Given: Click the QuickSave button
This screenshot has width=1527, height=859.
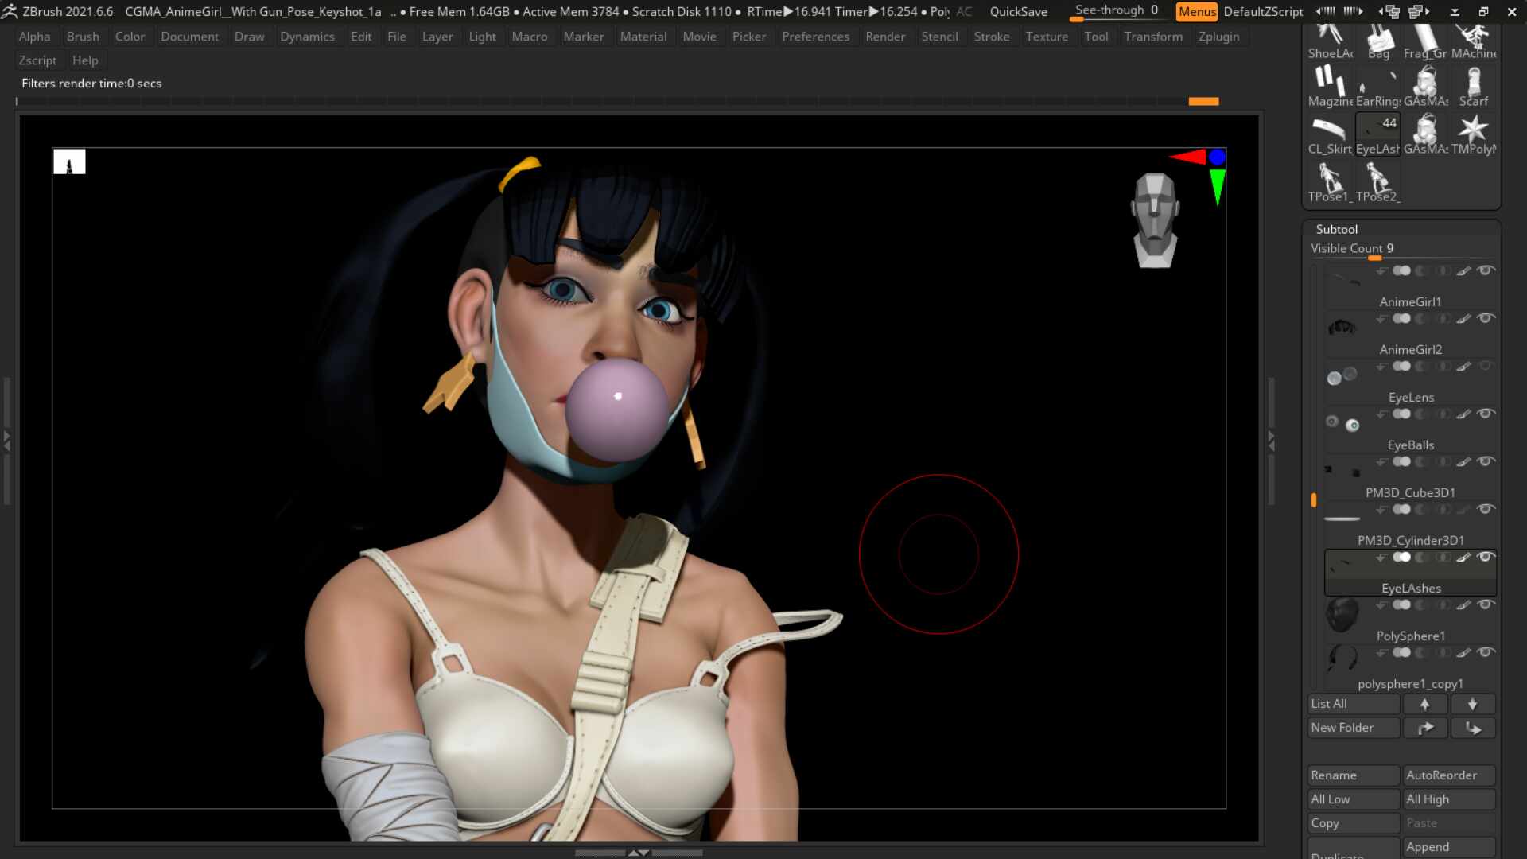Looking at the screenshot, I should (x=1018, y=12).
